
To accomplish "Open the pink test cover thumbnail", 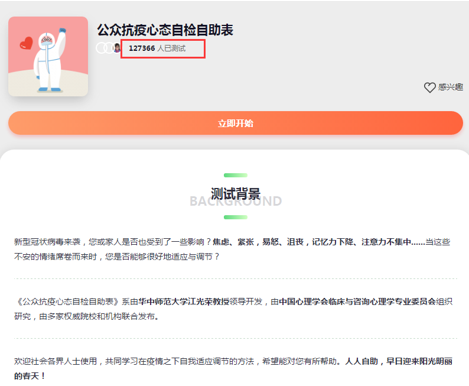I will click(48, 56).
